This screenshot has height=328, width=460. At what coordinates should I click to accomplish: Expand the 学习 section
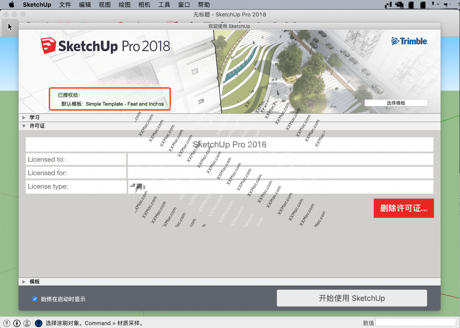click(24, 117)
